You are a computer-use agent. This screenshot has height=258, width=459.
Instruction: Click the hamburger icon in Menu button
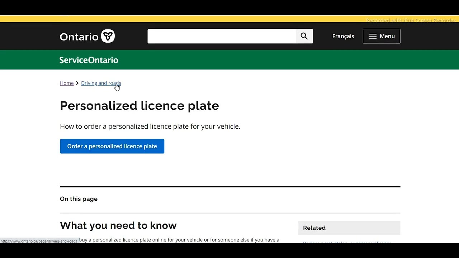[373, 36]
